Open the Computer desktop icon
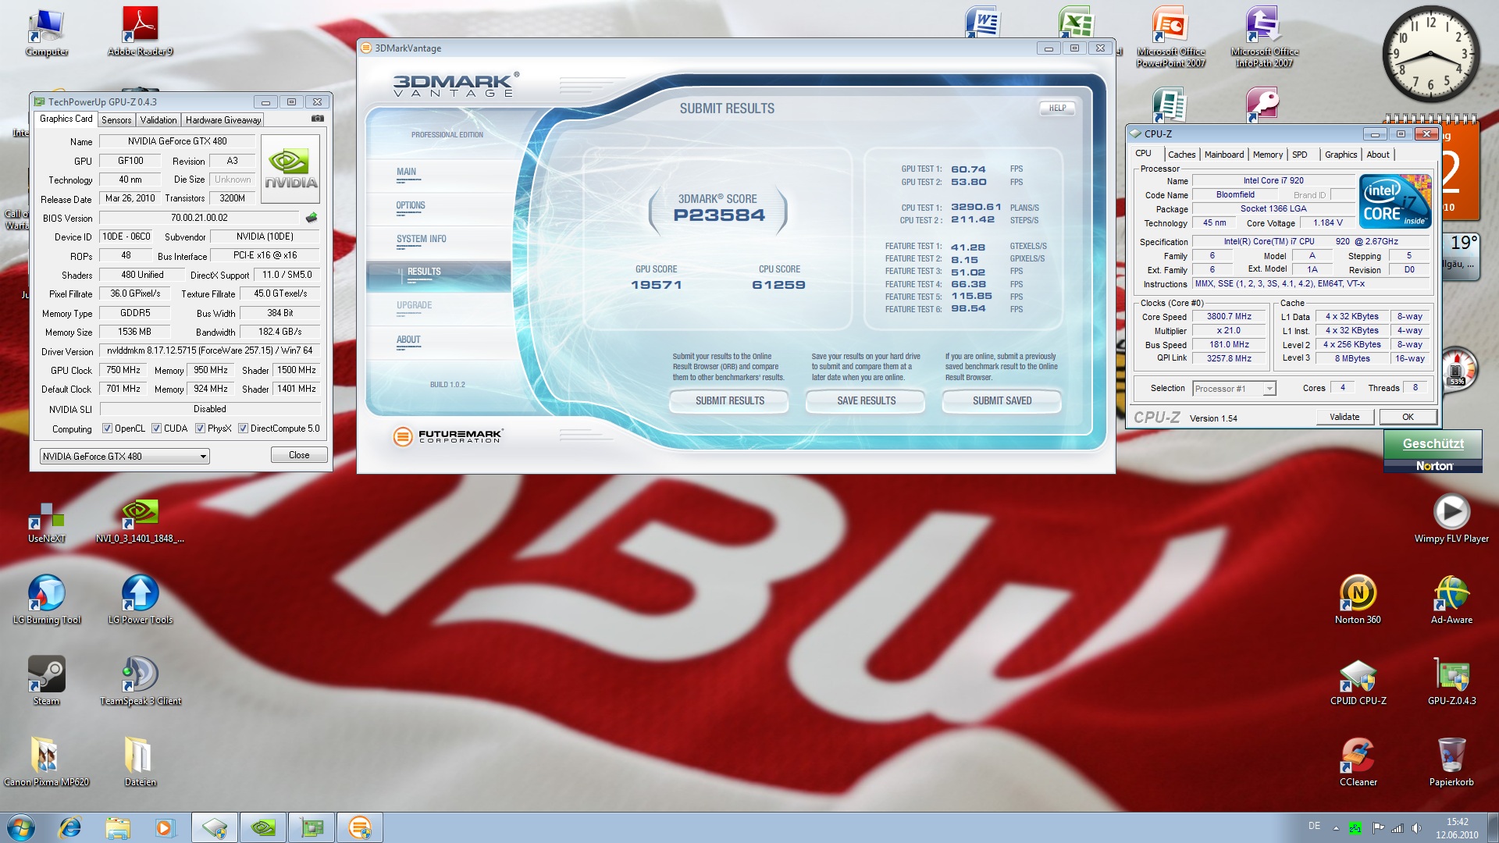This screenshot has height=843, width=1499. point(47,31)
